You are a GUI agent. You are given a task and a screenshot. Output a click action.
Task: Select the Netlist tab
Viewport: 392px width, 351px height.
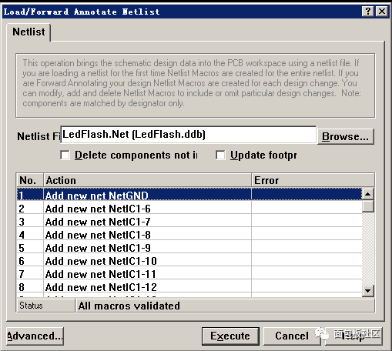point(28,32)
